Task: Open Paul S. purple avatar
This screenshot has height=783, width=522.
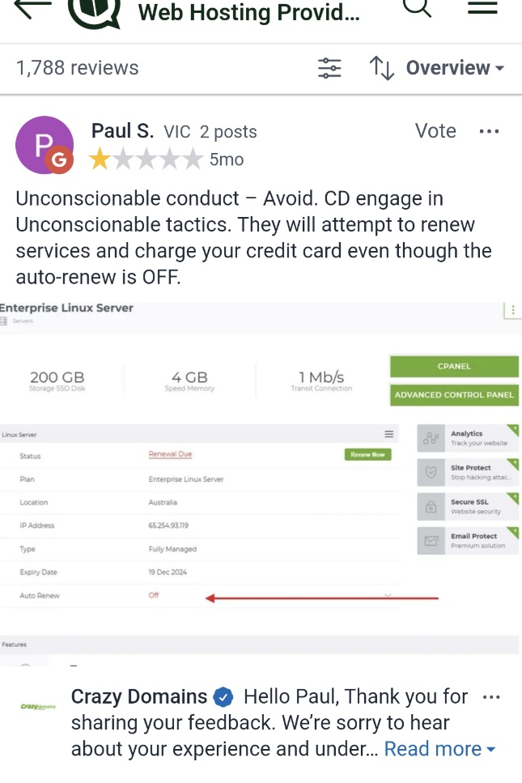Action: tap(45, 145)
